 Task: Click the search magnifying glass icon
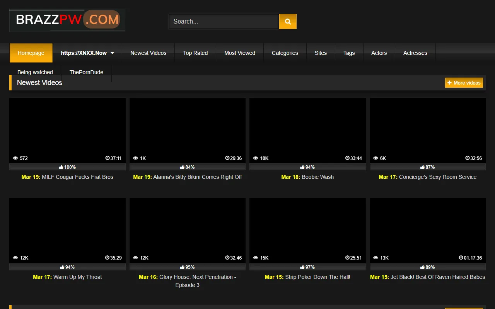pyautogui.click(x=287, y=21)
